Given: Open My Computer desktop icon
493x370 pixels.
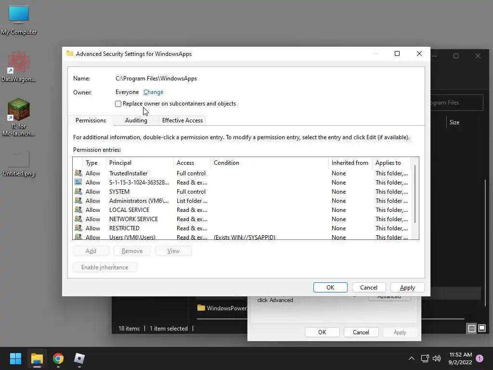Looking at the screenshot, I should coord(19,20).
